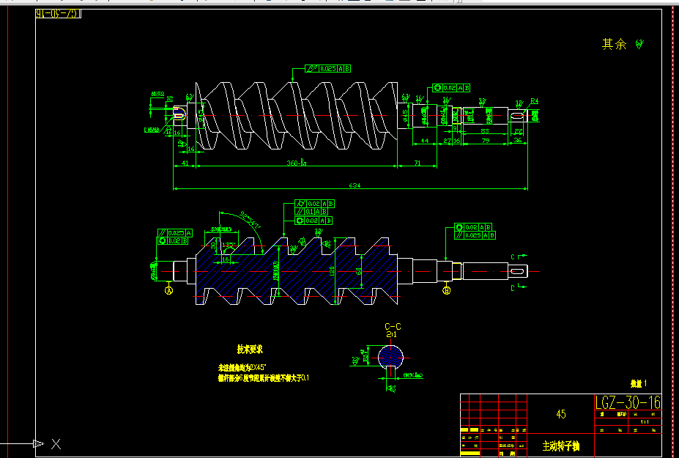Image resolution: width=679 pixels, height=458 pixels.
Task: Select the LGZ-30-16 drawing number
Action: point(628,402)
